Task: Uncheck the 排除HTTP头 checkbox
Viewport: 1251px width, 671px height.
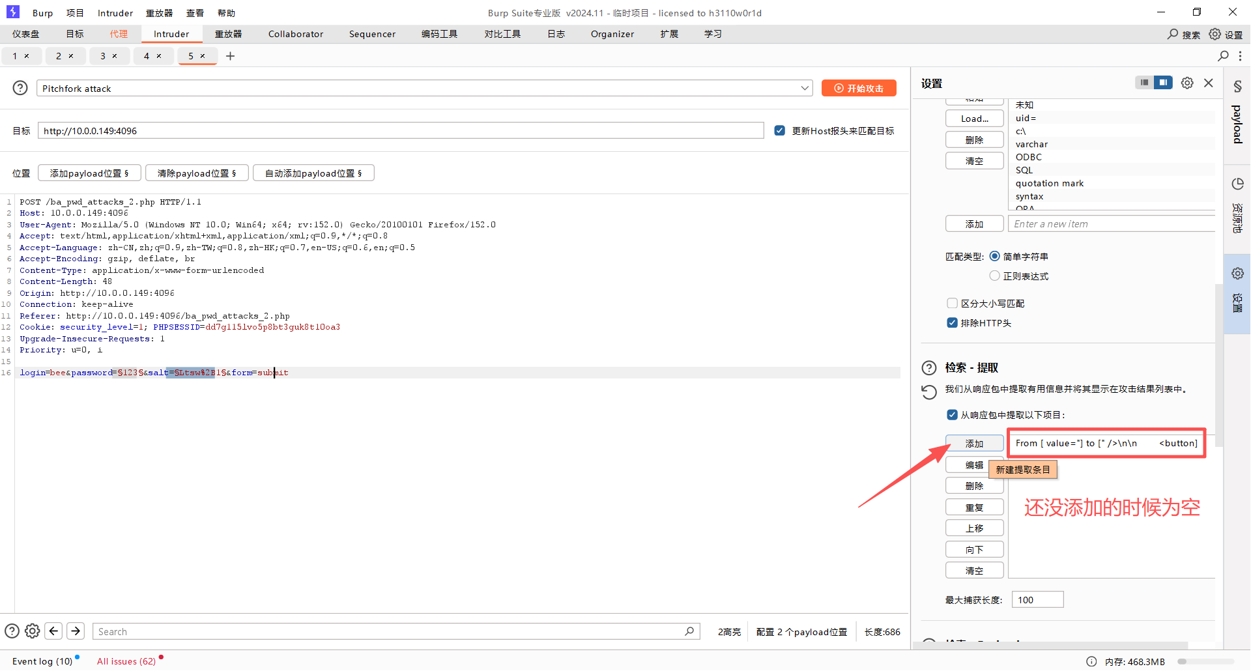Action: tap(952, 322)
